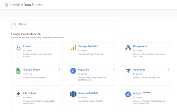Open more options for Google Sheets
Viewport: 177px width, 112px height.
click(x=59, y=69)
